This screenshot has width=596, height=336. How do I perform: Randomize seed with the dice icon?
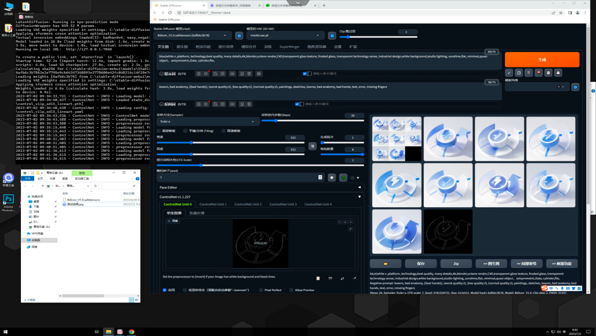click(x=332, y=178)
